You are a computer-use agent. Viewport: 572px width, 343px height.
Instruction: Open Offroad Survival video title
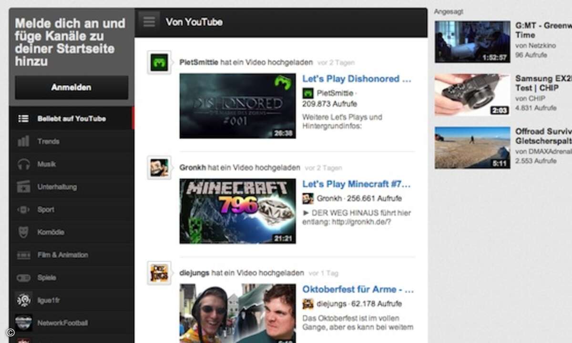pyautogui.click(x=543, y=136)
